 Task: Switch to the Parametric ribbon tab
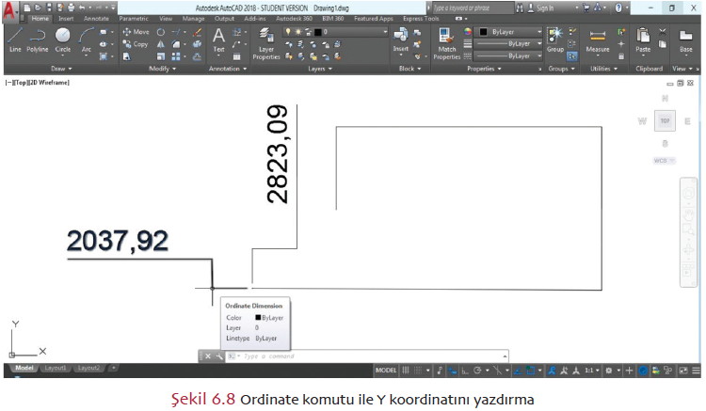click(x=133, y=18)
